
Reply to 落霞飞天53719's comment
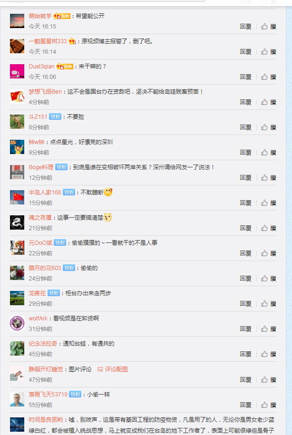point(246,405)
